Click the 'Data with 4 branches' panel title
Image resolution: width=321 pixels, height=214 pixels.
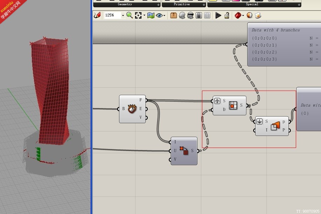coord(275,30)
